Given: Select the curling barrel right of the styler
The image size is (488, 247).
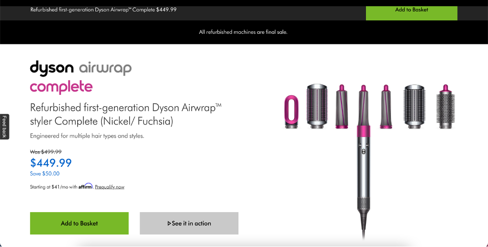Looking at the screenshot, I should tap(386, 106).
